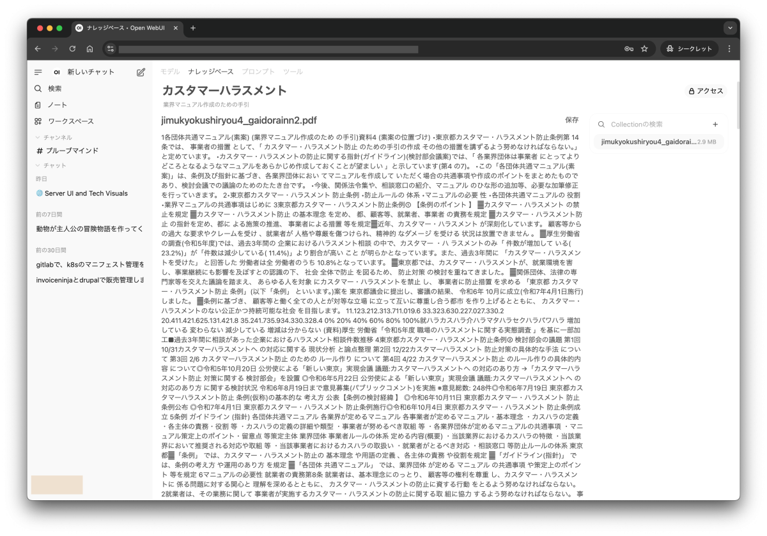This screenshot has height=536, width=767.
Task: Open chat gitlabで、k8sのマニフェスト管理
Action: tap(89, 264)
